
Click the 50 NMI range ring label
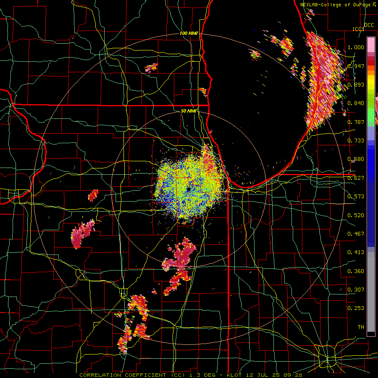click(x=189, y=111)
